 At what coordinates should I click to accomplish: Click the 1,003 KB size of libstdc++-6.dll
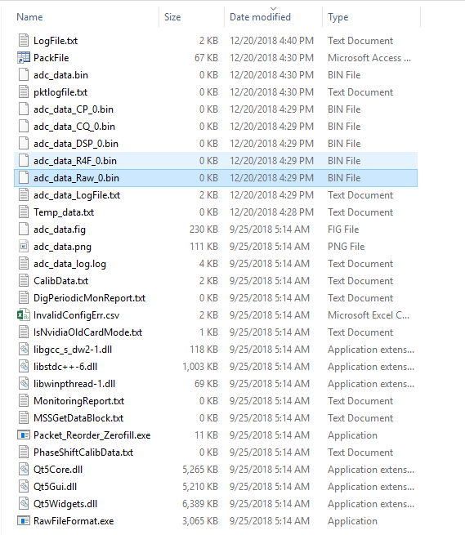(x=200, y=366)
